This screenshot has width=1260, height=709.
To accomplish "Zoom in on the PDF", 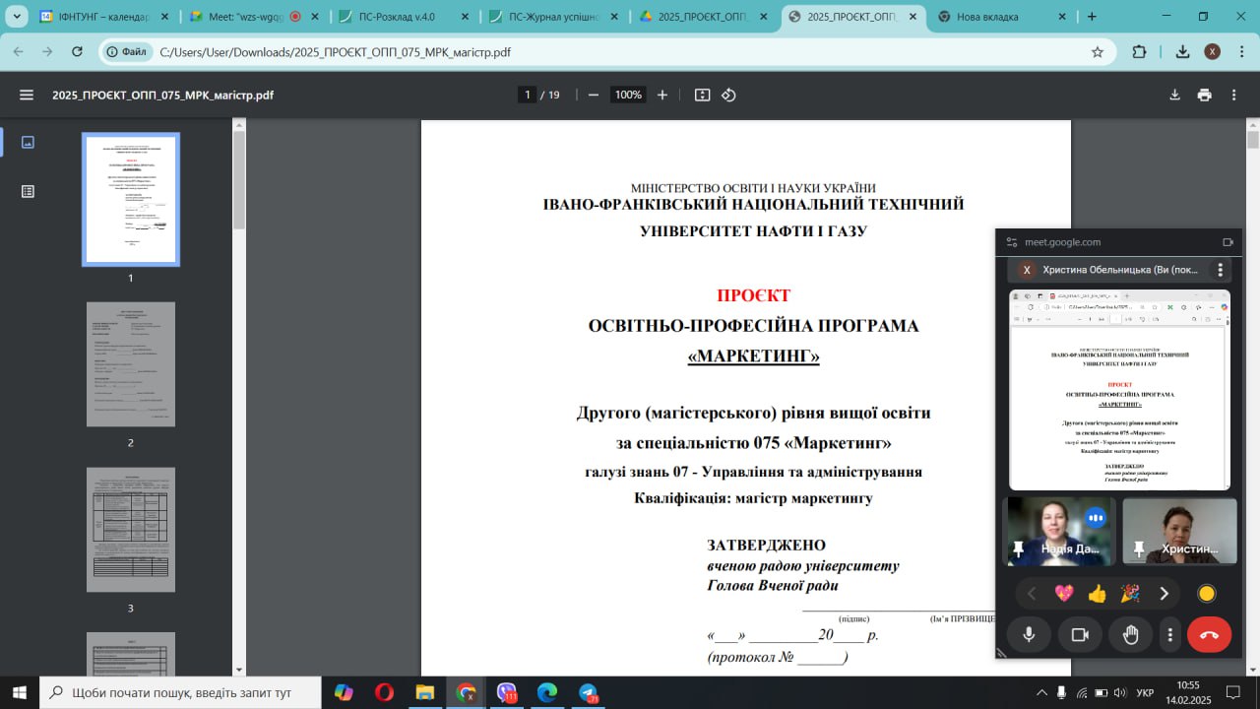I will point(662,95).
